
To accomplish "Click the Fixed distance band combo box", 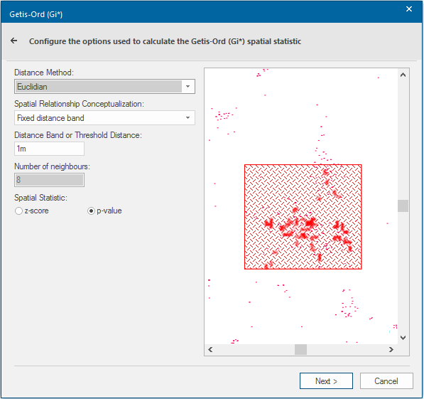I will [x=104, y=118].
